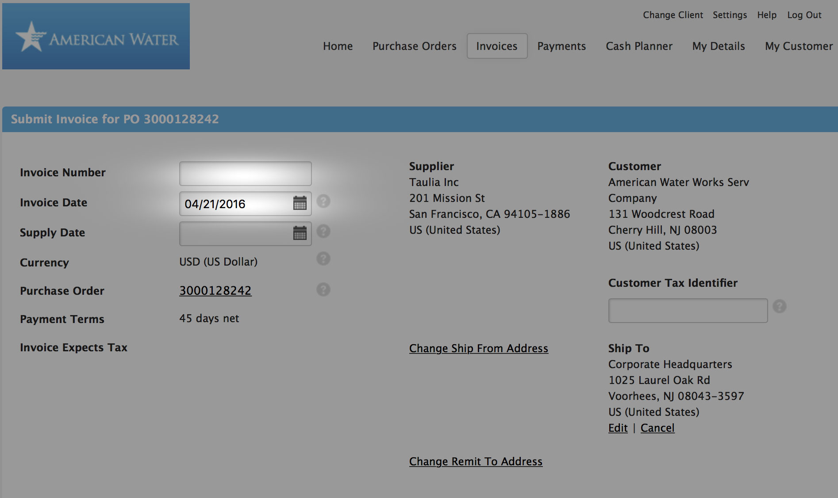The height and width of the screenshot is (498, 838).
Task: Click 'Submit Invoice for PO 3000128242' heading
Action: [115, 119]
